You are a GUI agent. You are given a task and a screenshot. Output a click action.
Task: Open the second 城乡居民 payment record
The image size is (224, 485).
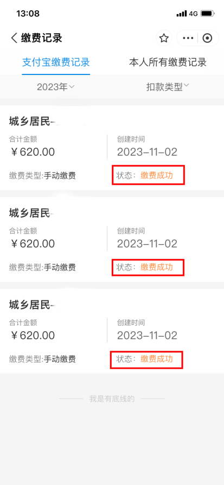(x=112, y=239)
